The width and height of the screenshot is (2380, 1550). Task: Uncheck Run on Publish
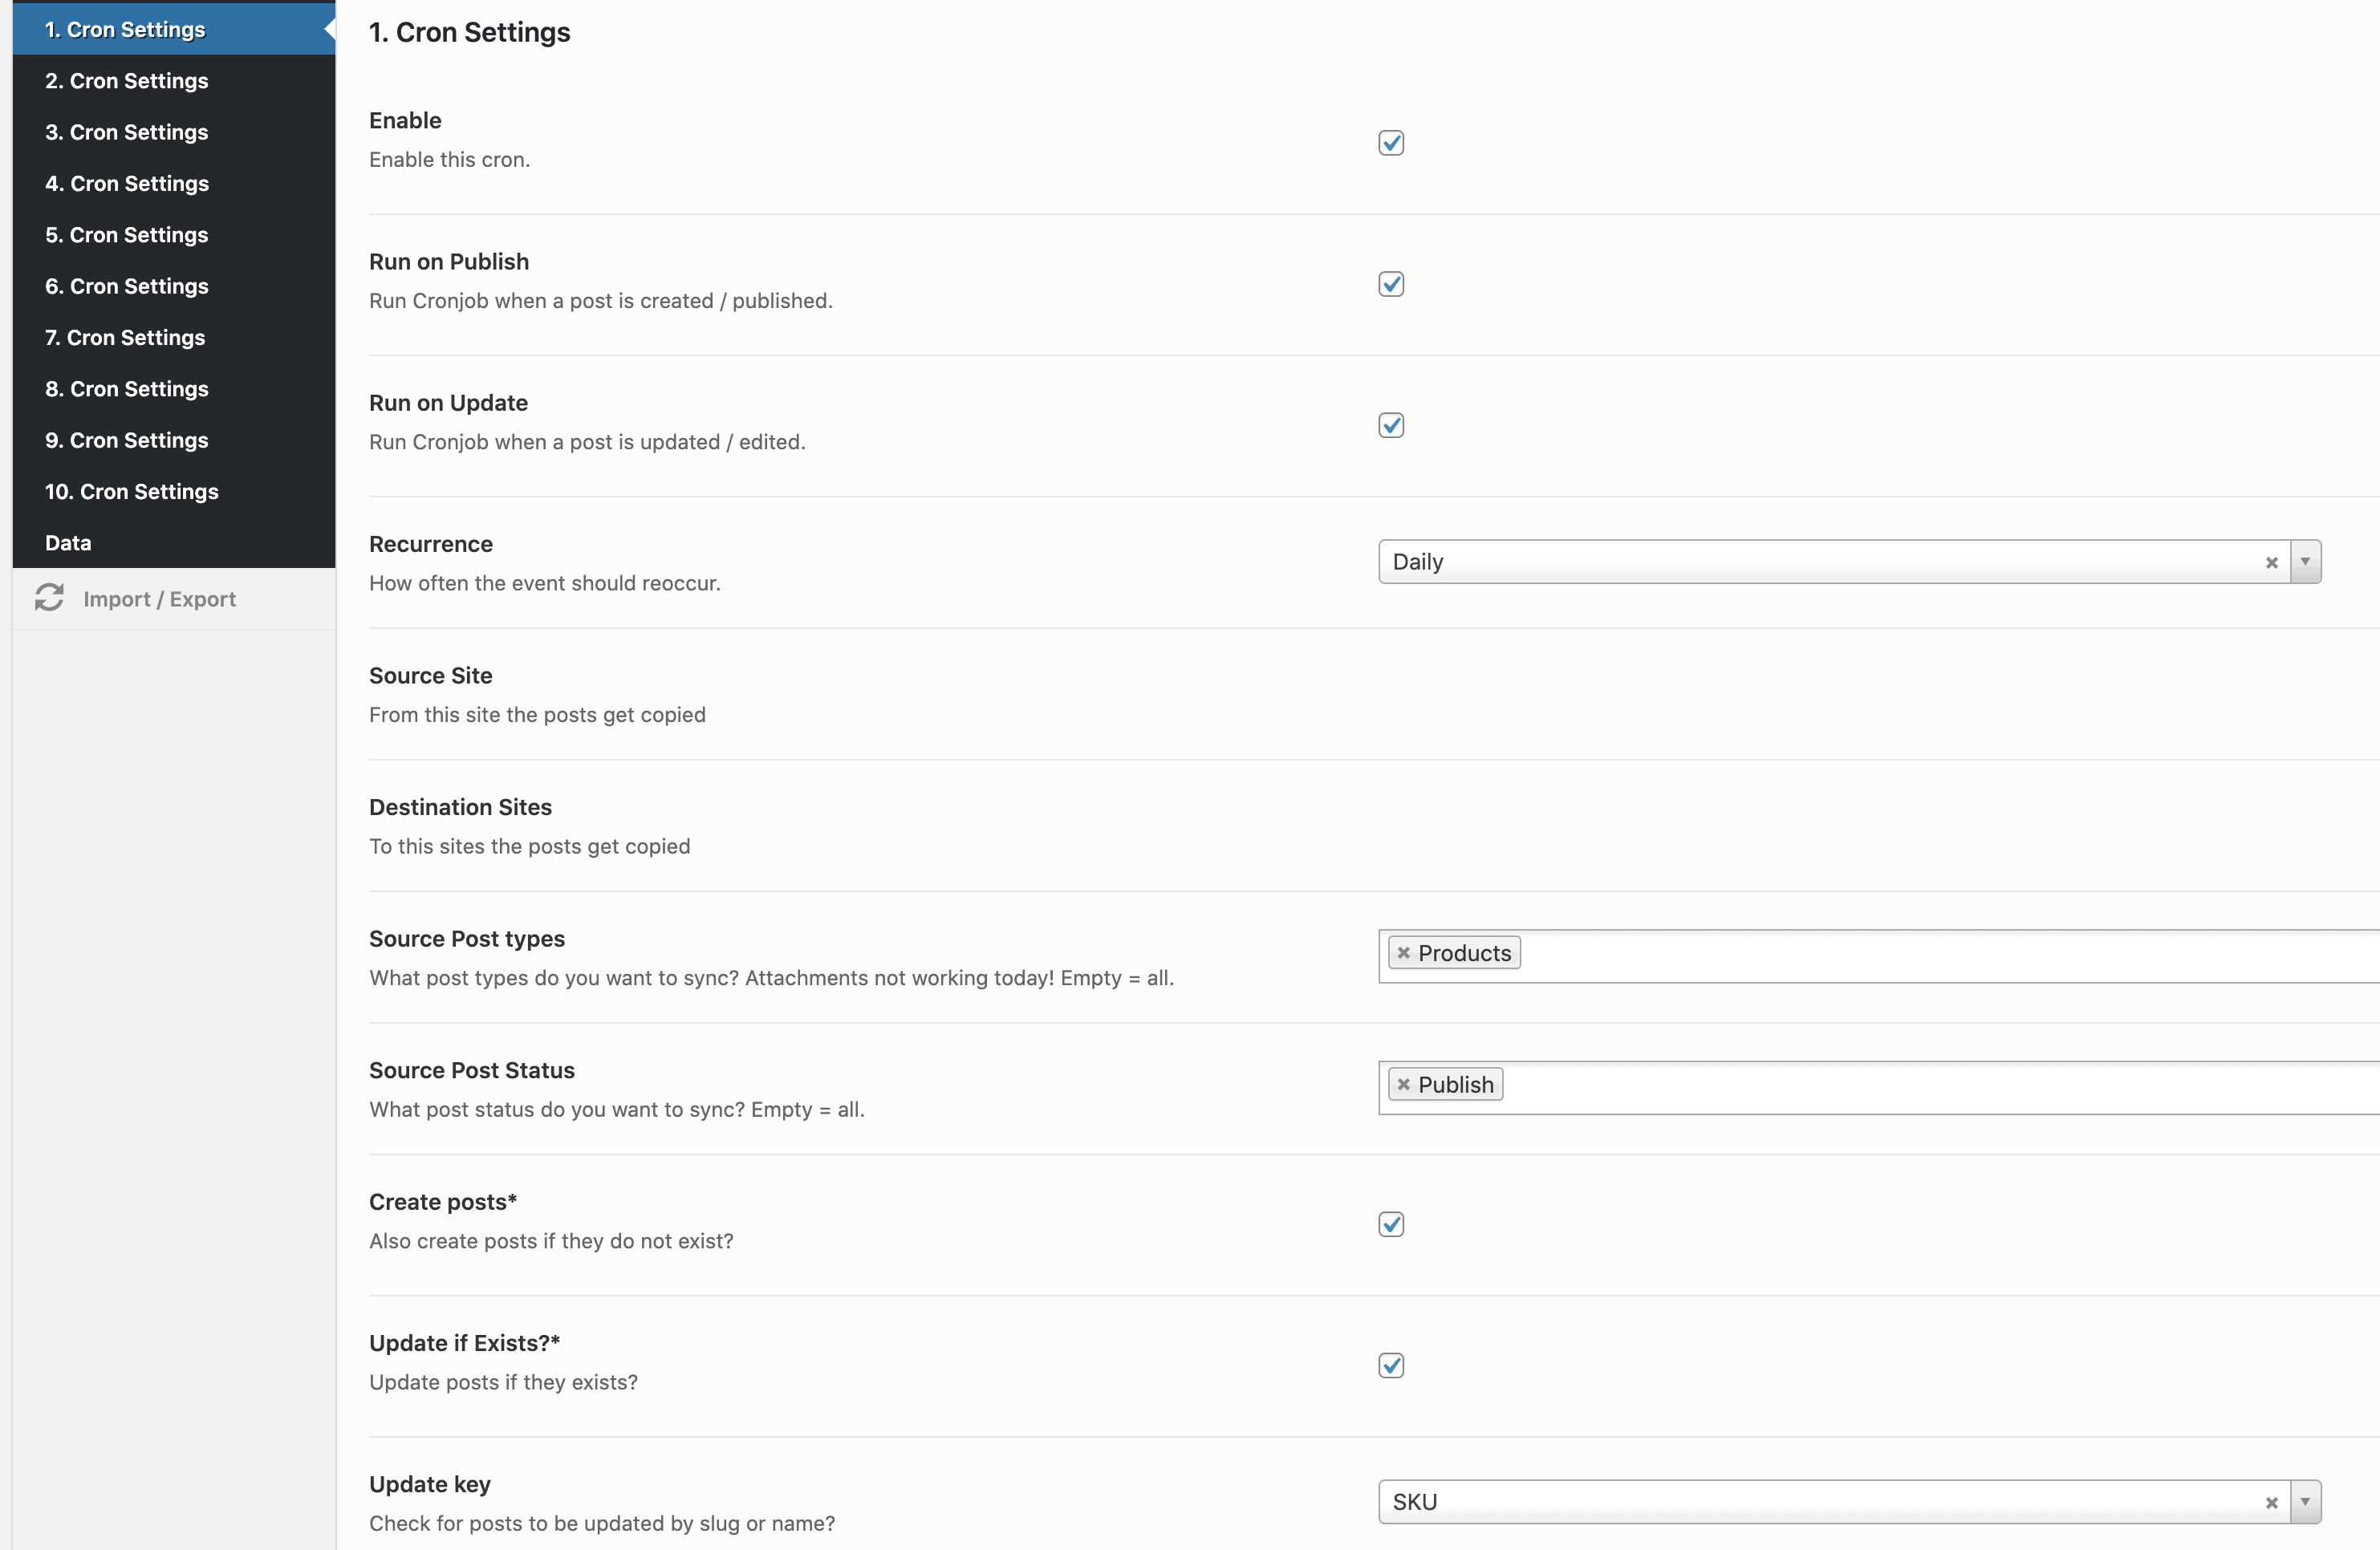(x=1391, y=284)
